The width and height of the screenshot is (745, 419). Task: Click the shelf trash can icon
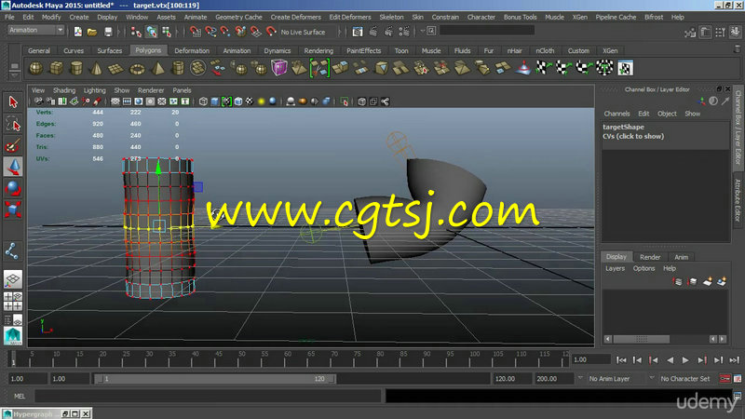(738, 48)
